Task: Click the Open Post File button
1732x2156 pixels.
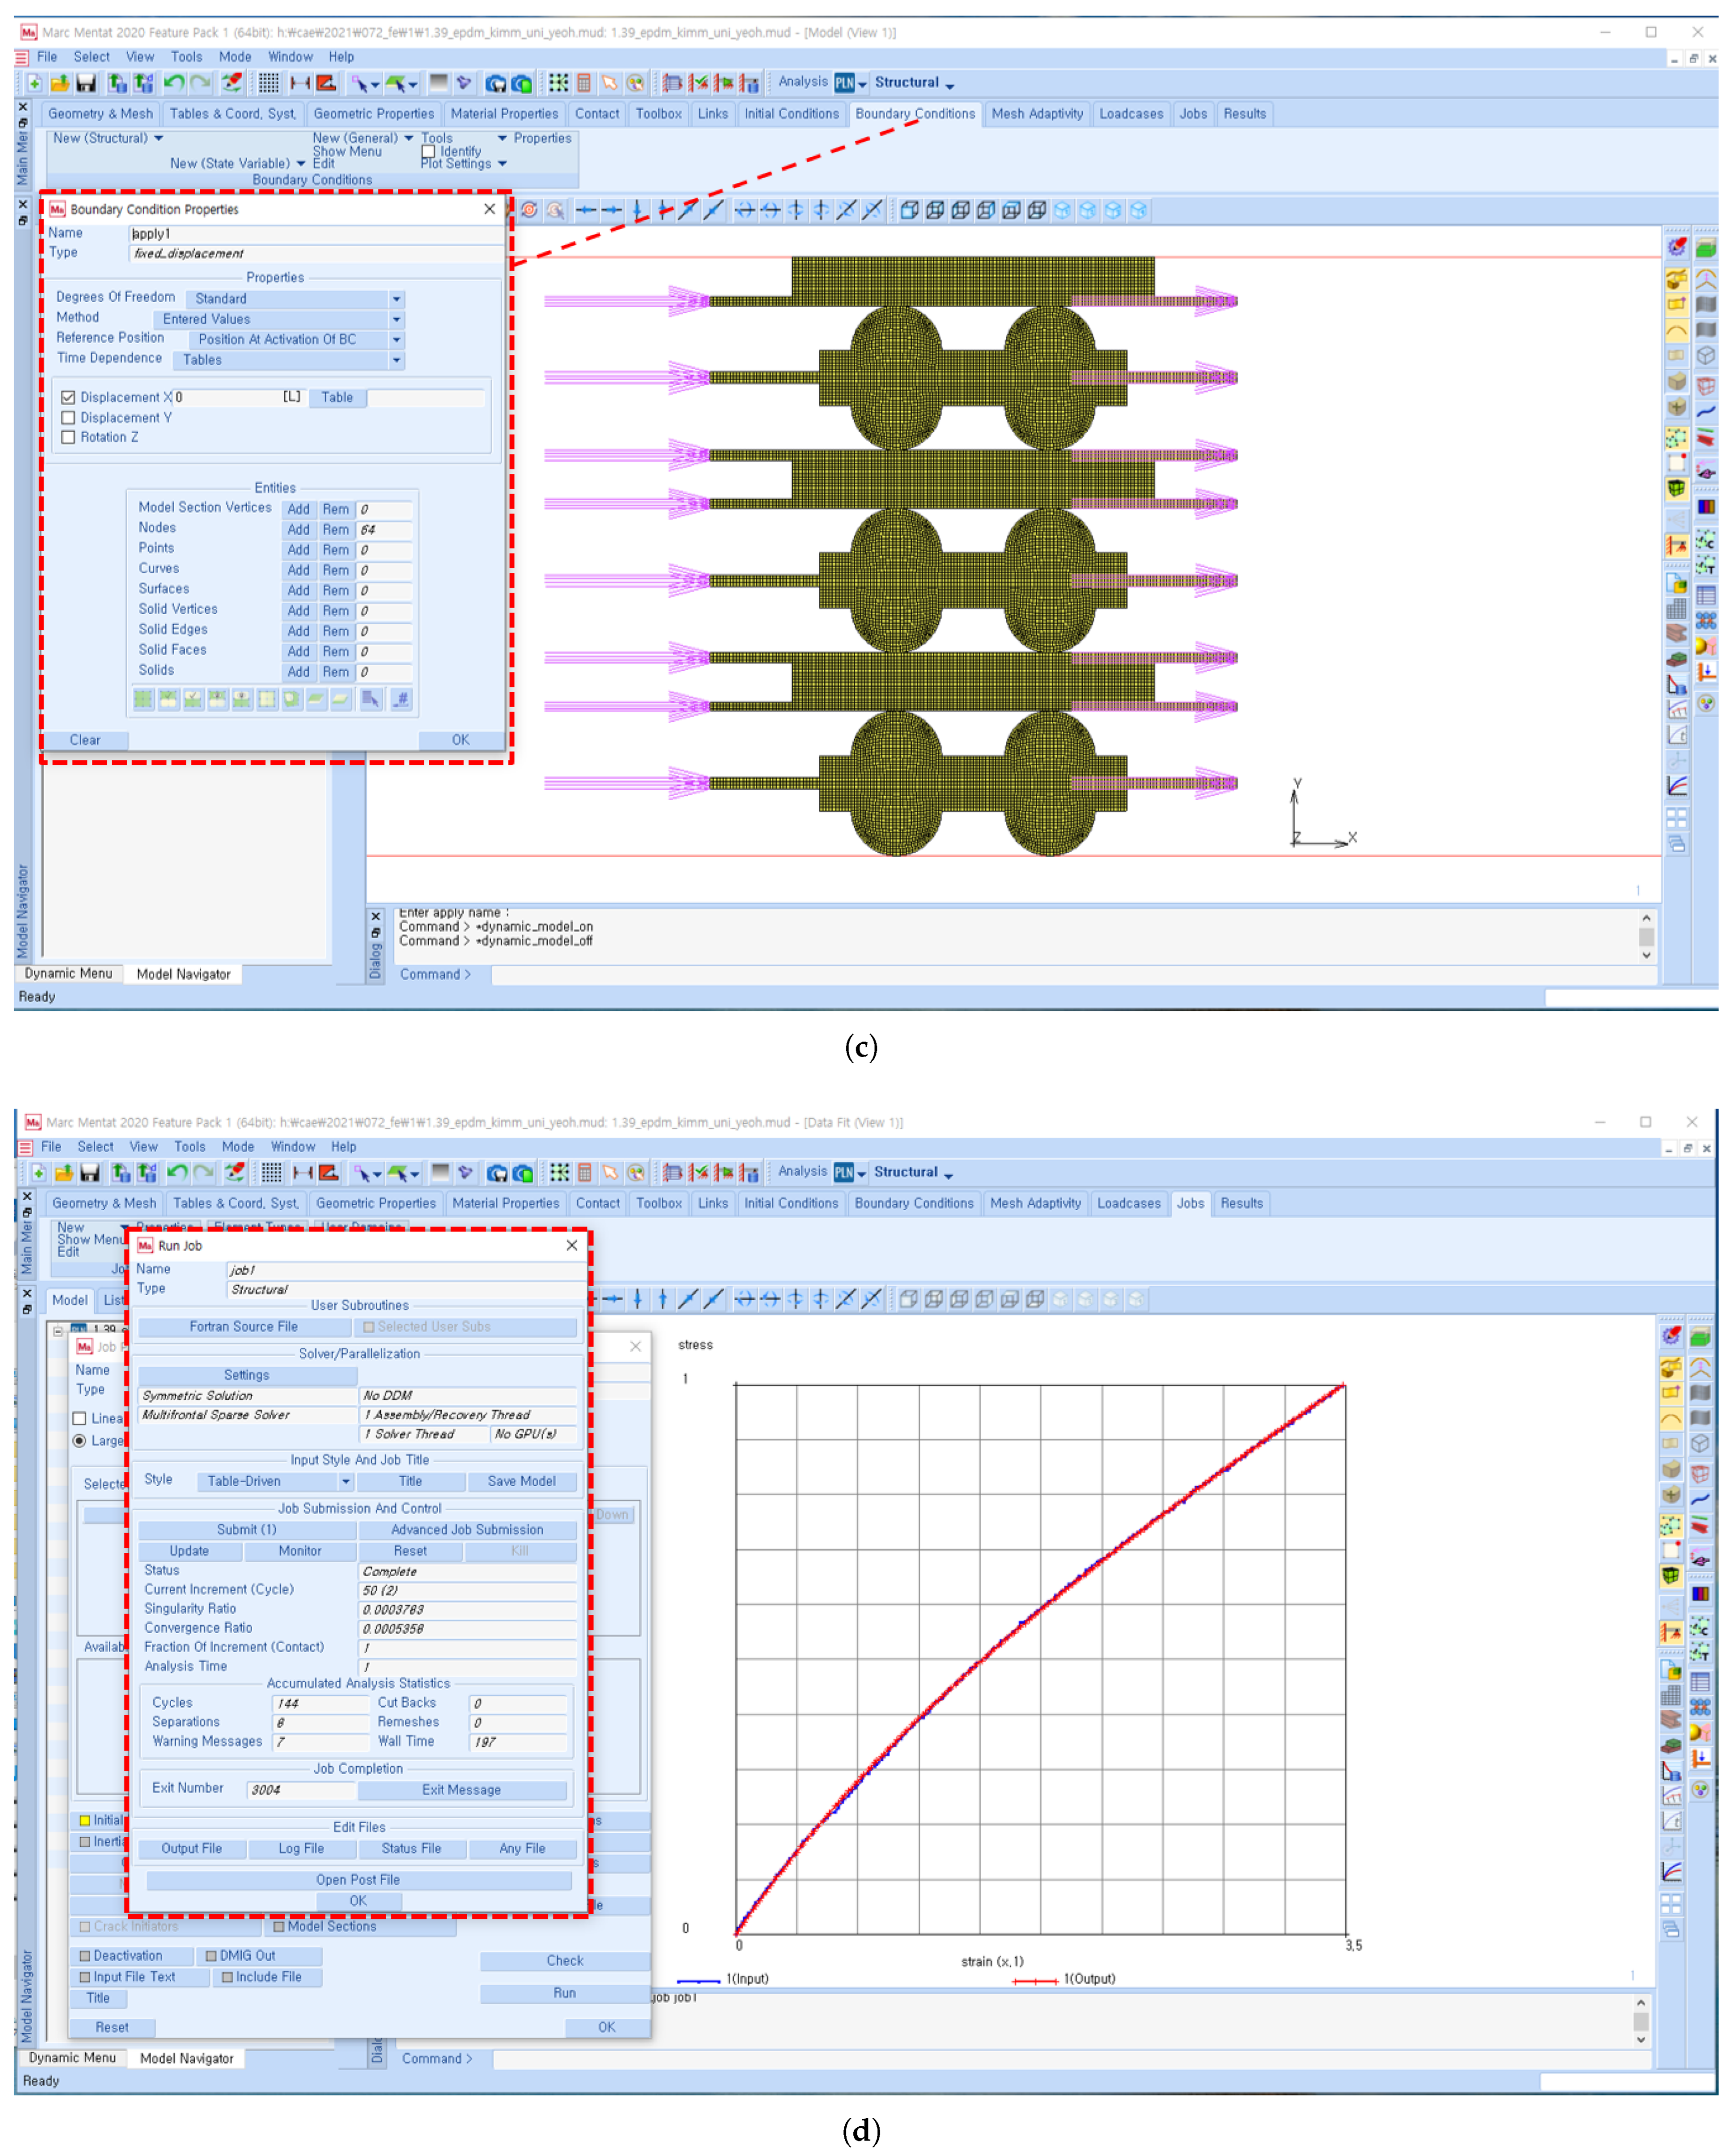Action: click(x=358, y=1880)
